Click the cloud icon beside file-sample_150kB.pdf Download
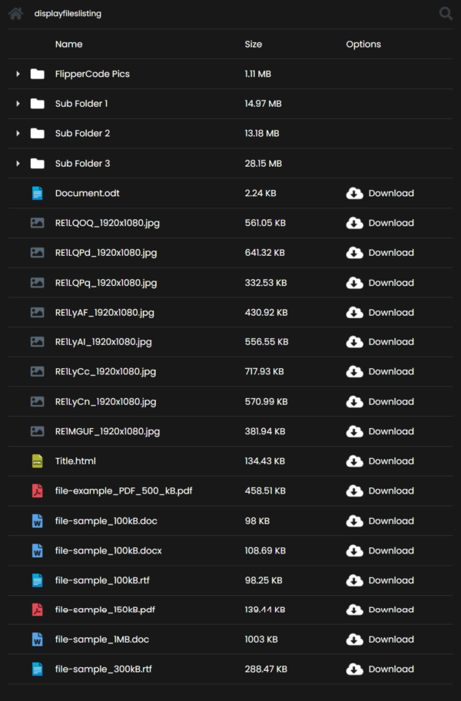 click(x=354, y=609)
